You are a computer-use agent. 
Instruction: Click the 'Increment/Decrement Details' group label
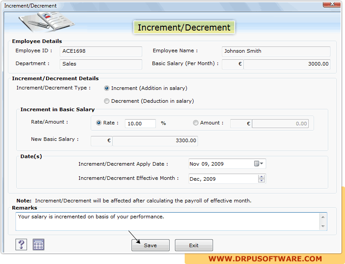55,78
